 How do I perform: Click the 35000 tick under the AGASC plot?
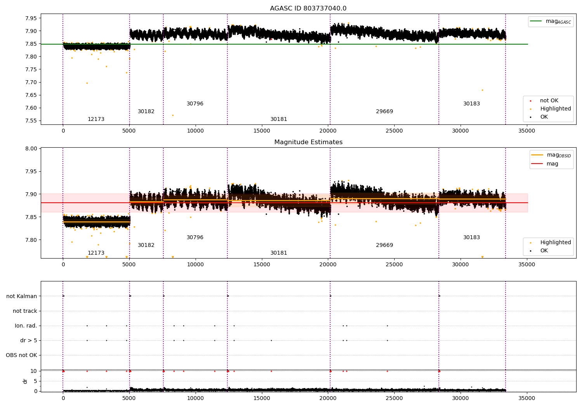coord(527,131)
